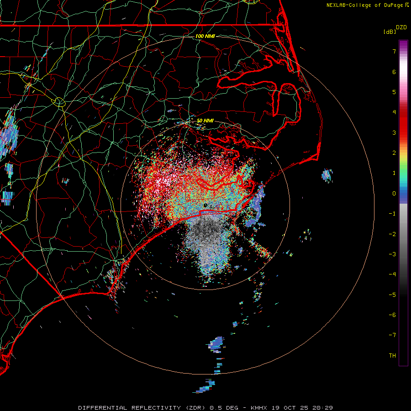Pick the "-3" label on the scale

(392, 254)
